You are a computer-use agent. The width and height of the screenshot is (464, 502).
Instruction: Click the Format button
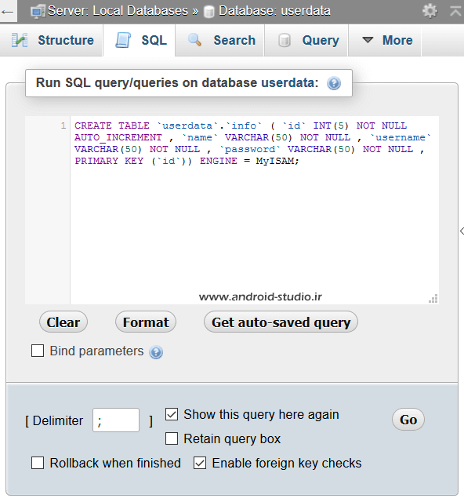(146, 322)
